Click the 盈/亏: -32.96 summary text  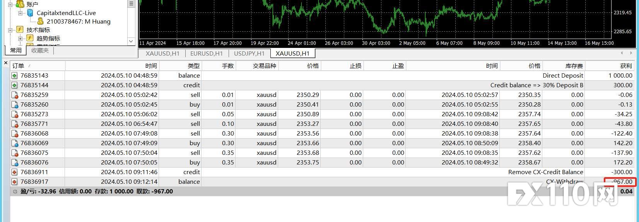click(x=38, y=191)
